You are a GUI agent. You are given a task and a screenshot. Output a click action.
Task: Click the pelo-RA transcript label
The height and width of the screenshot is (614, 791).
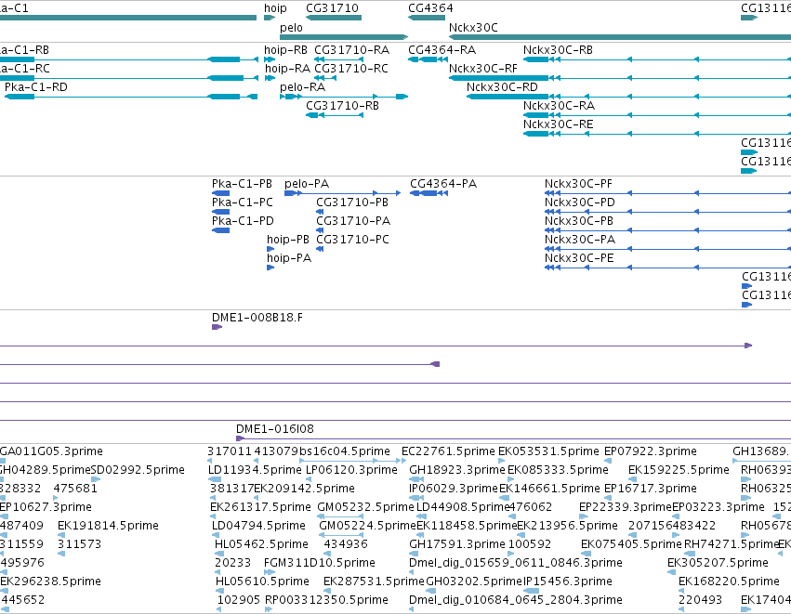[x=303, y=87]
